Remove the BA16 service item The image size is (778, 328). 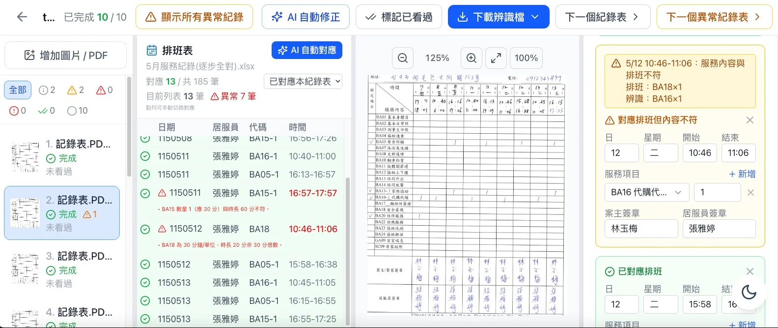(750, 193)
